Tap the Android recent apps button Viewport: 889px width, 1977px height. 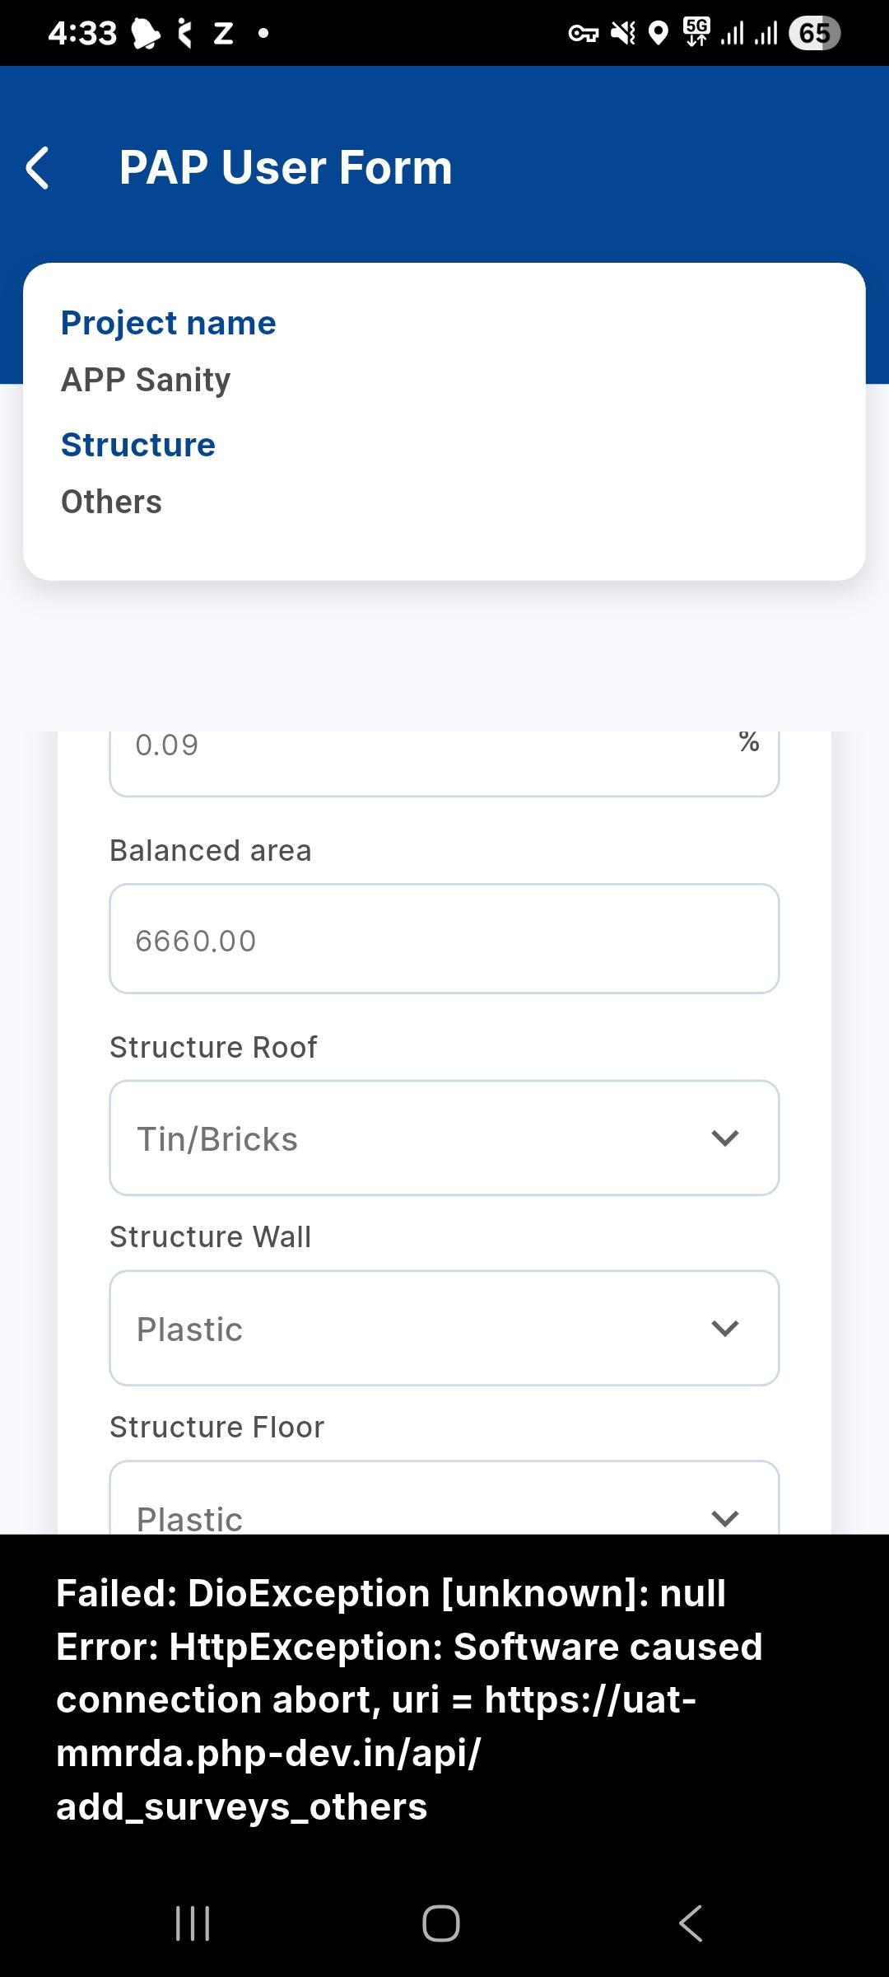(x=193, y=1923)
